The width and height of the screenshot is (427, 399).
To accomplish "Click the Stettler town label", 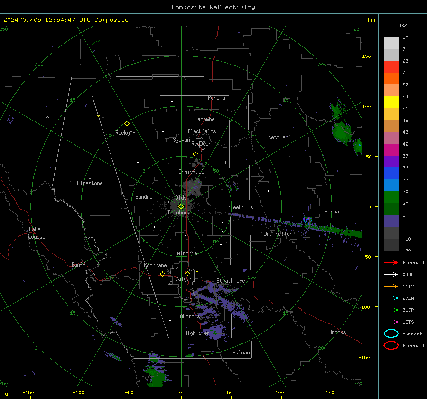I will click(x=277, y=137).
